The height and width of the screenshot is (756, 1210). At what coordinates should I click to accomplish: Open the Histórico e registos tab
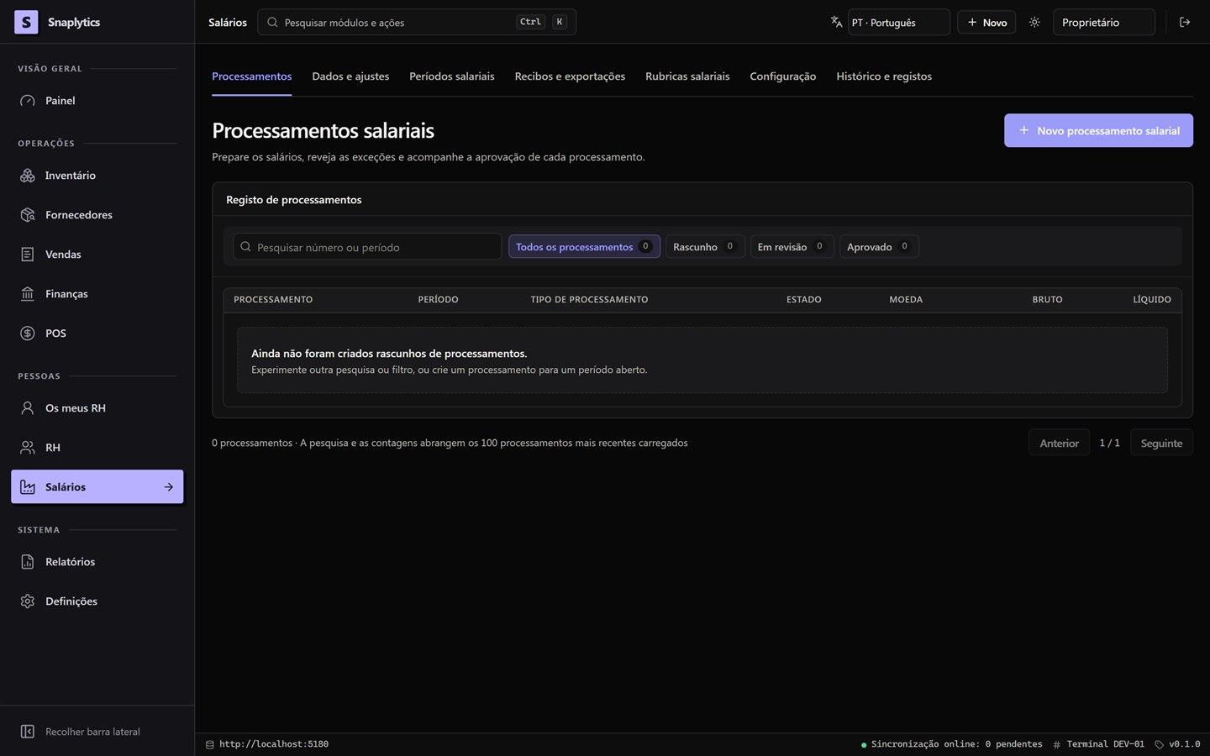tap(884, 76)
